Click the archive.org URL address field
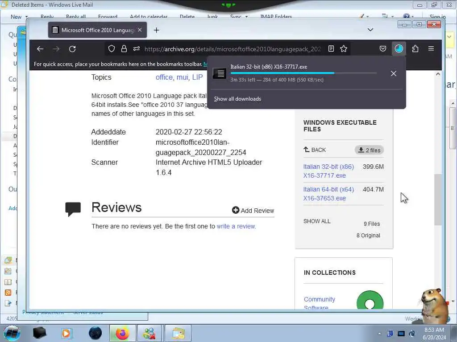457x342 pixels. pyautogui.click(x=233, y=49)
